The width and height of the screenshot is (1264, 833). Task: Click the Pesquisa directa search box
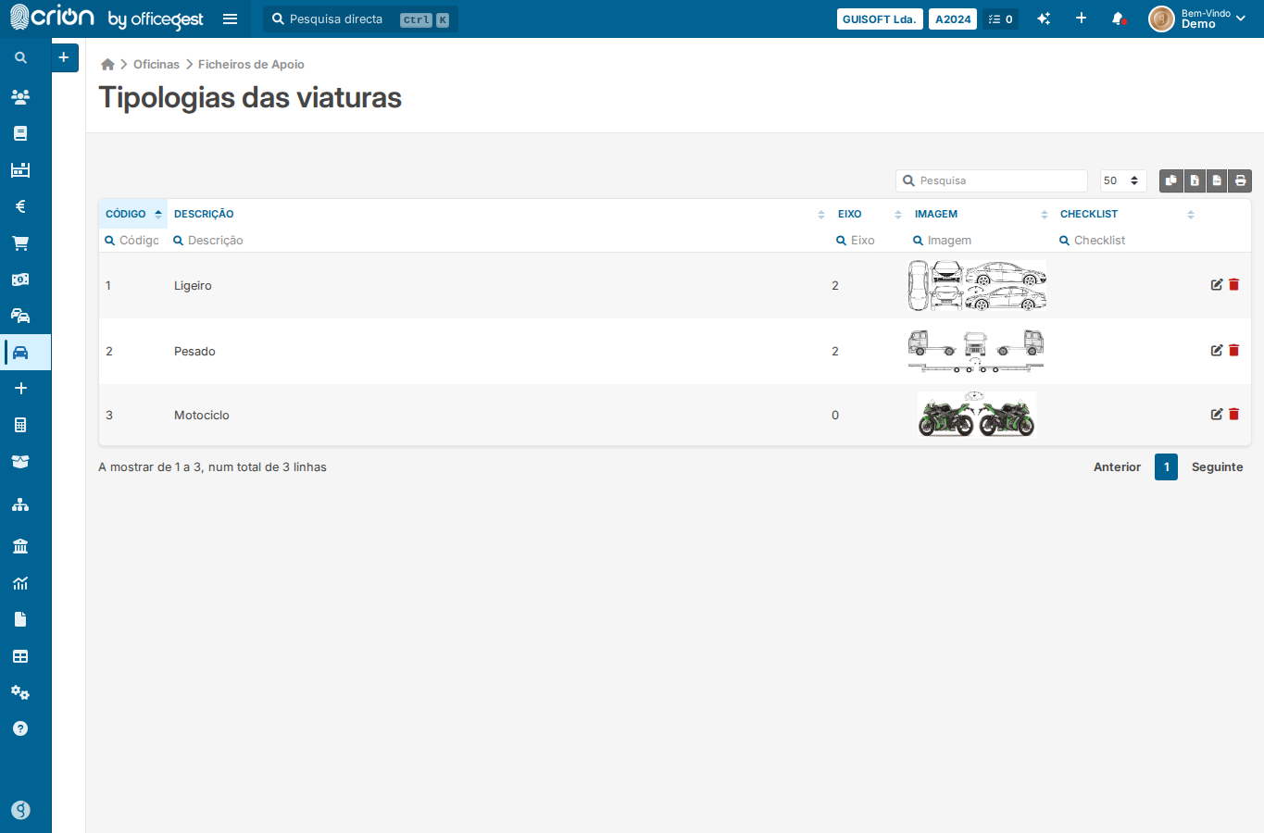pos(360,19)
